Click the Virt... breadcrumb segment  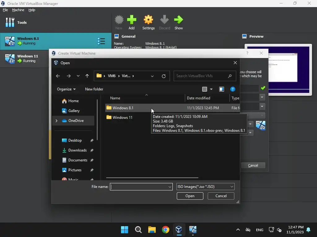tap(126, 76)
